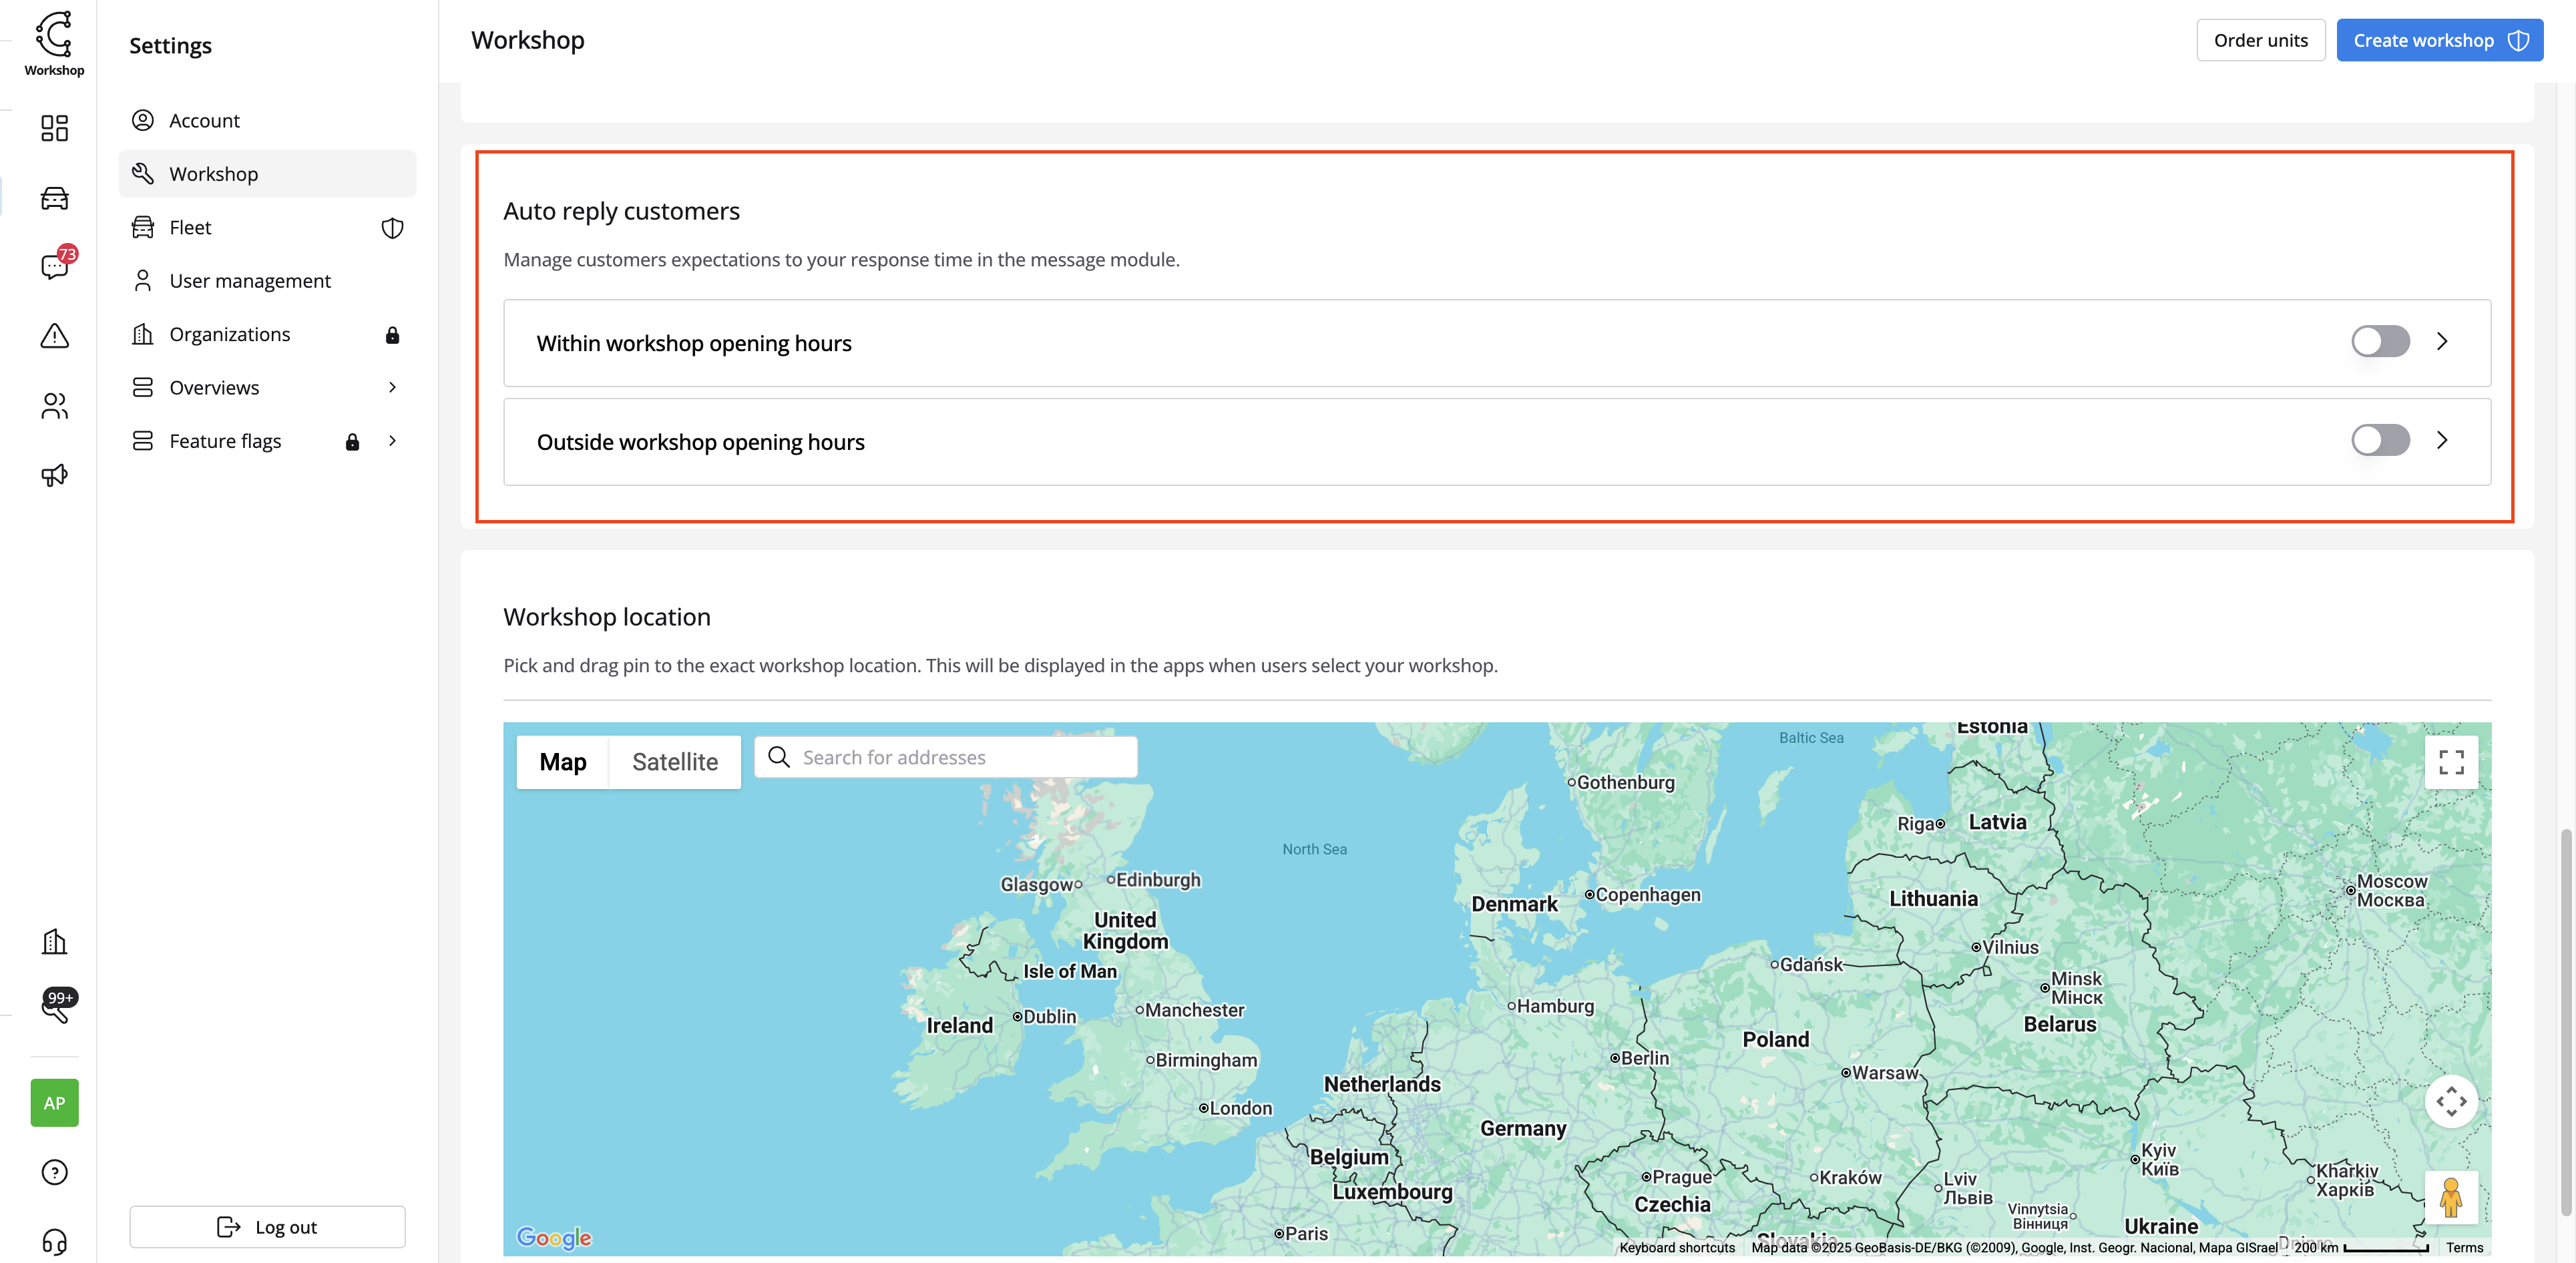
Task: Open the dashboard grid icon in sidebar
Action: pos(54,128)
